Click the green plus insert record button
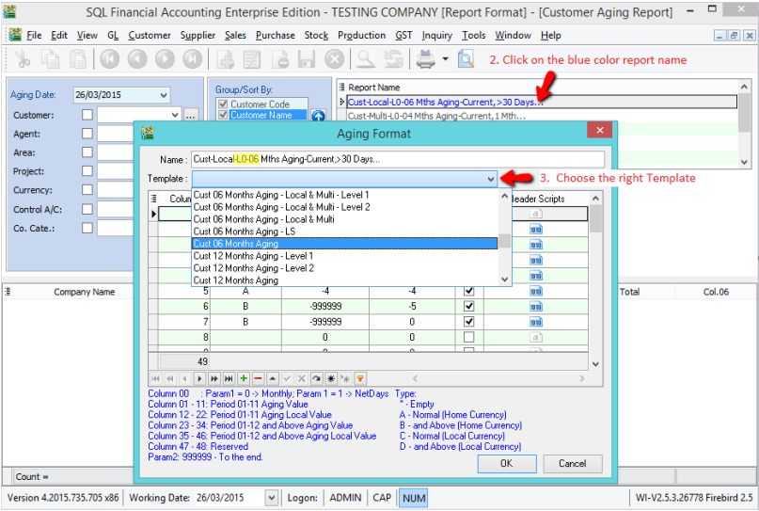The height and width of the screenshot is (511, 759). 244,378
